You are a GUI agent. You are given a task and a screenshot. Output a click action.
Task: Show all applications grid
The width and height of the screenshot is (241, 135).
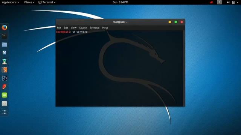click(x=5, y=112)
